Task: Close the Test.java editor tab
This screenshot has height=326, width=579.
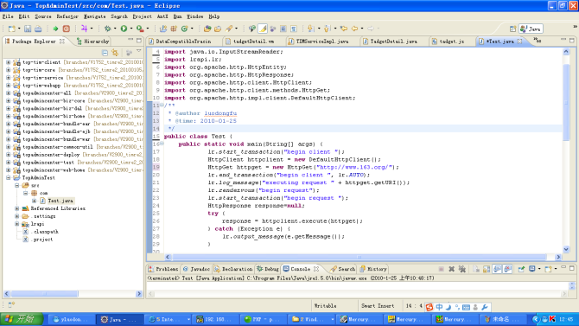Action: coord(520,42)
